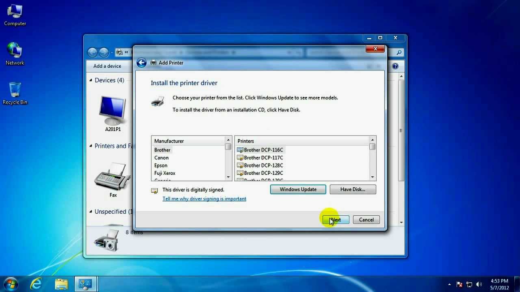Launch Internet Explorer from the taskbar
Image resolution: width=520 pixels, height=292 pixels.
[36, 284]
